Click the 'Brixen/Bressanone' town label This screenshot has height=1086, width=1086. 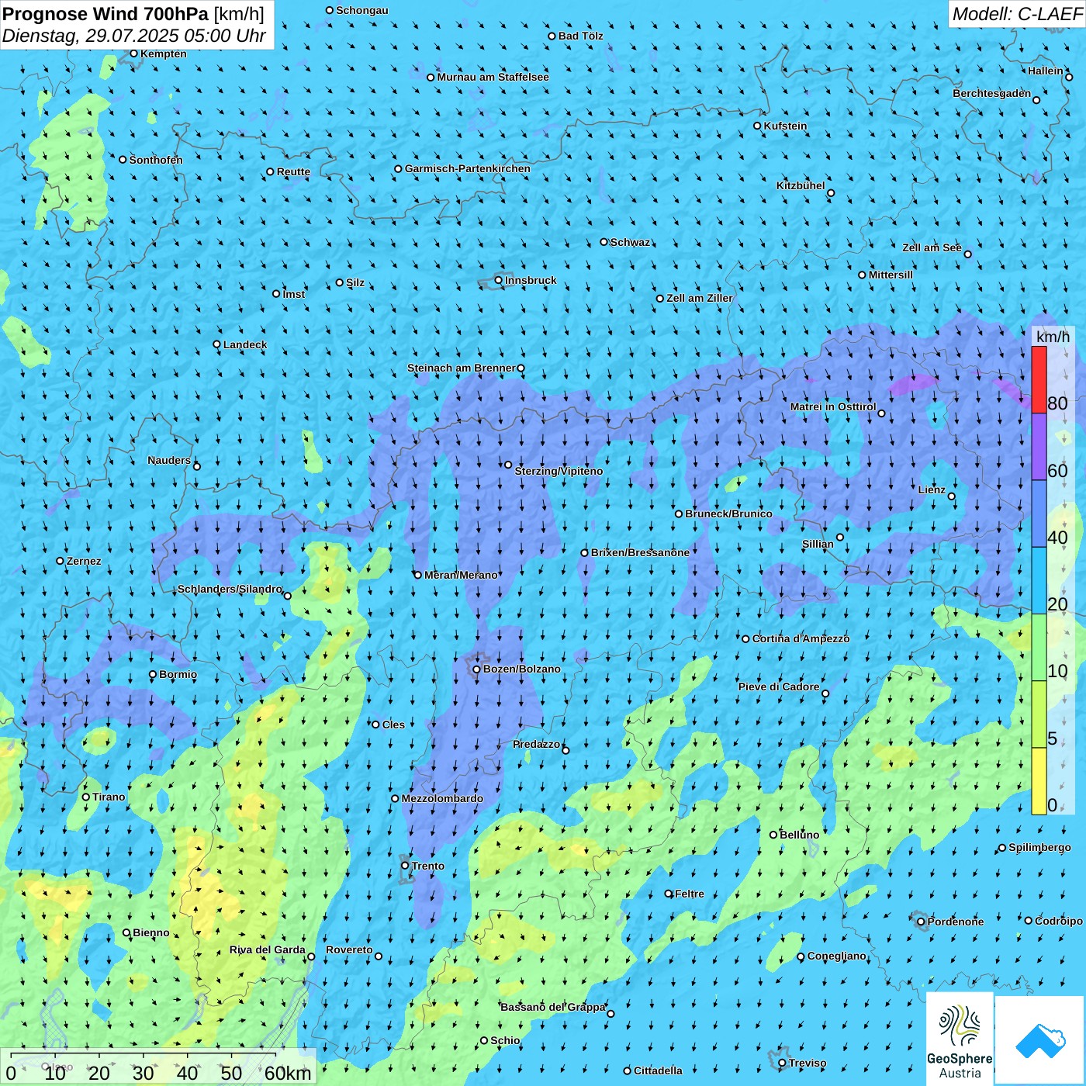640,552
